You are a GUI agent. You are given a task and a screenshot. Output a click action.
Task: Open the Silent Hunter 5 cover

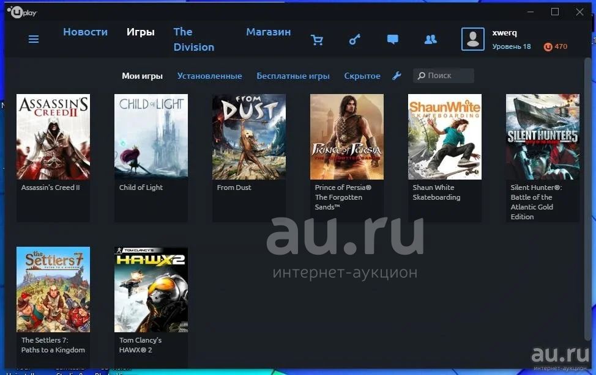tap(543, 137)
